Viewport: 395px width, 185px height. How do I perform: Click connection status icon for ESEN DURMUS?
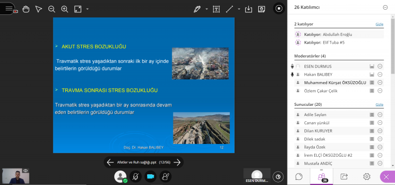[x=371, y=66]
